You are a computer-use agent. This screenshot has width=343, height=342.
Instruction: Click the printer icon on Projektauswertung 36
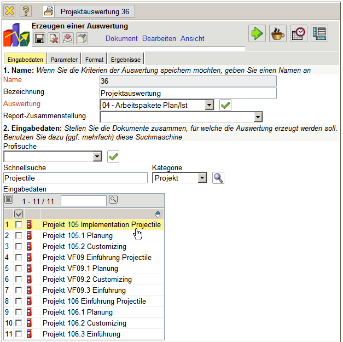pyautogui.click(x=49, y=11)
